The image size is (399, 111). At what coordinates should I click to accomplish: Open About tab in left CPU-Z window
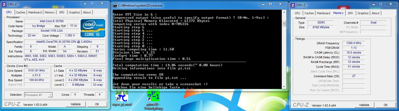[87, 12]
